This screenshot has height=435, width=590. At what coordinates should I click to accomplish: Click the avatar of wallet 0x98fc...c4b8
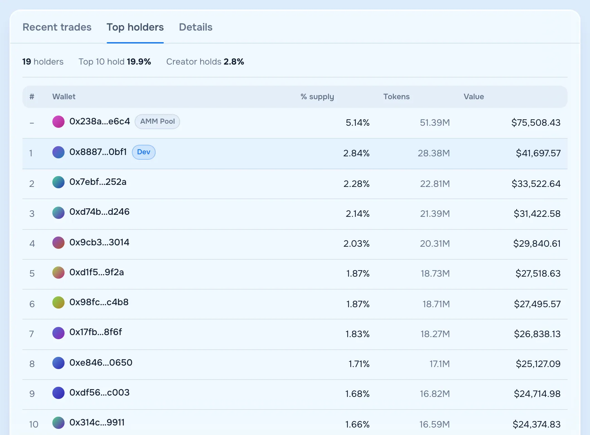pyautogui.click(x=58, y=302)
